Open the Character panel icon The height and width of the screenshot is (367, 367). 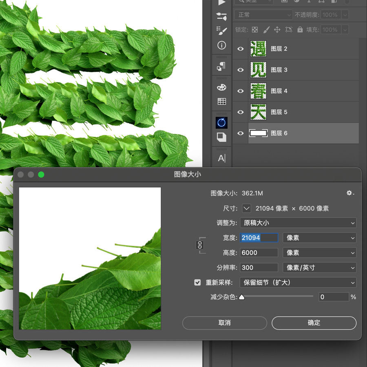tap(221, 158)
